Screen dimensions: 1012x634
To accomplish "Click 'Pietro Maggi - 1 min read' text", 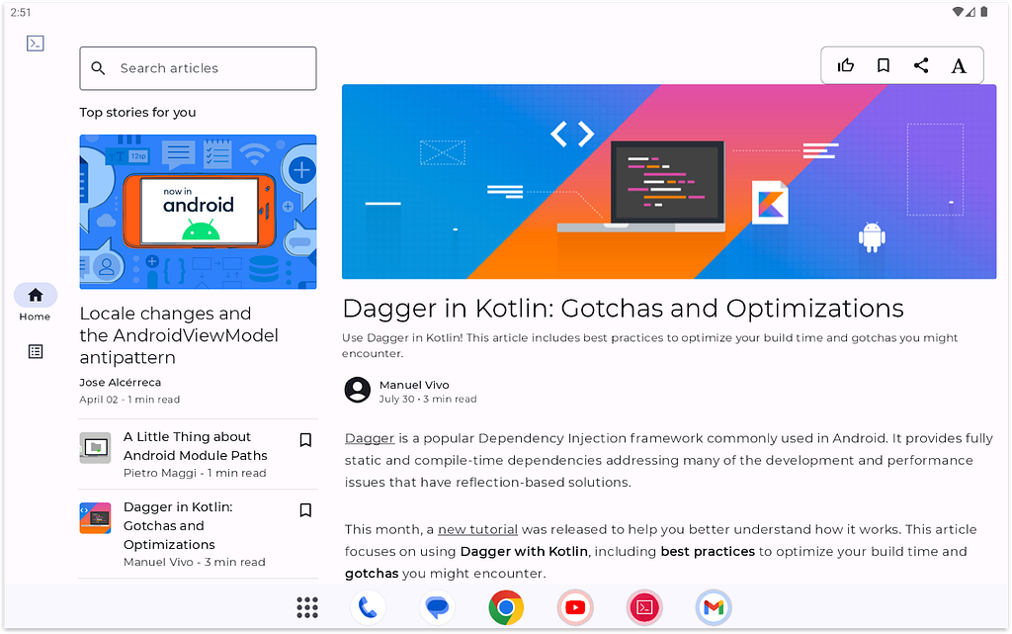I will tap(195, 473).
